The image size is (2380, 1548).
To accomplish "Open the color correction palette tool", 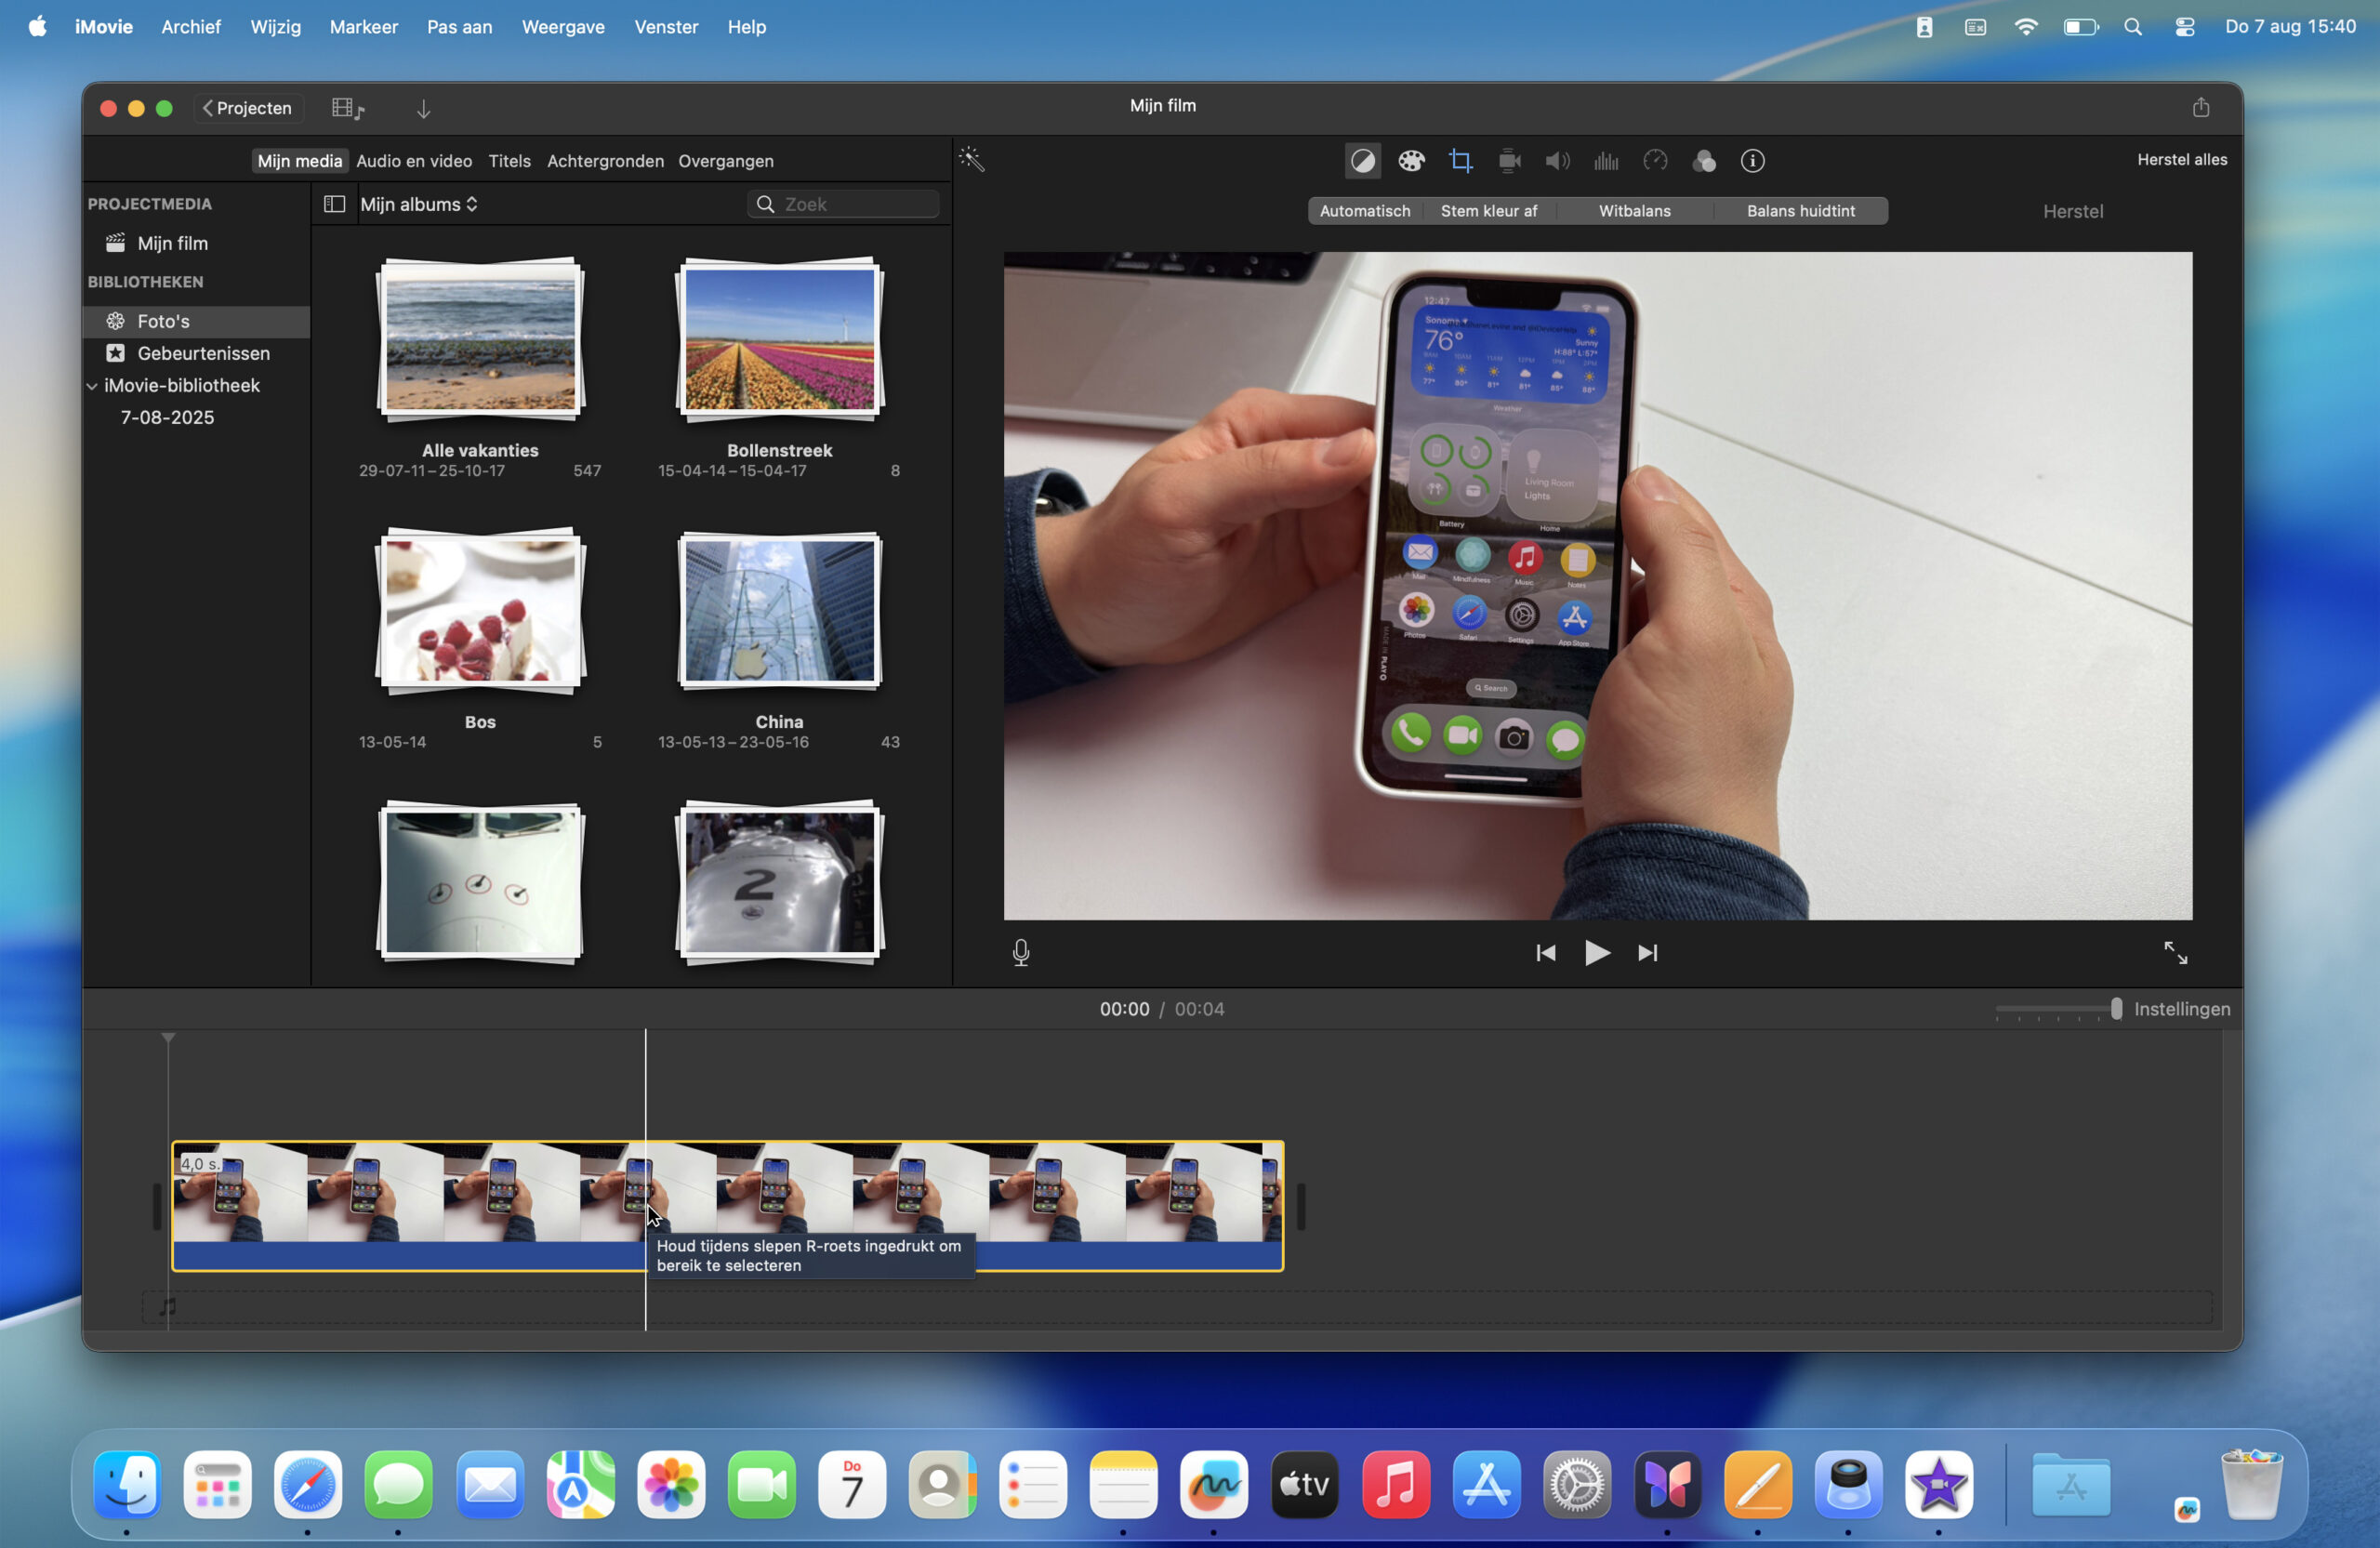I will [1411, 161].
